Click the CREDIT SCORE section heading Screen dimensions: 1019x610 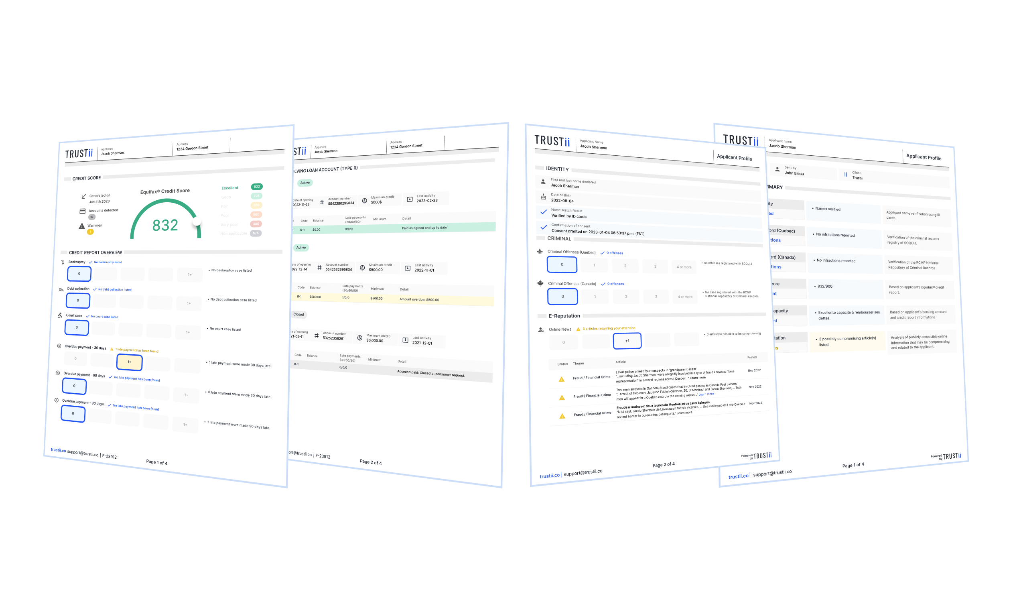(87, 179)
